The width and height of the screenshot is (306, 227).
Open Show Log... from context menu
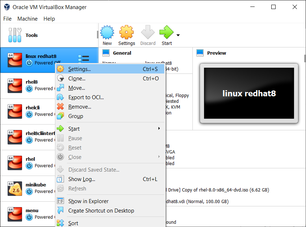tap(110, 179)
